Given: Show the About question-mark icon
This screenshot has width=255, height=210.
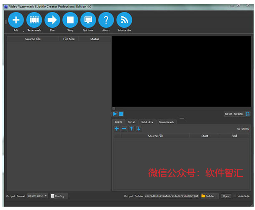Looking at the screenshot, I should (106, 20).
